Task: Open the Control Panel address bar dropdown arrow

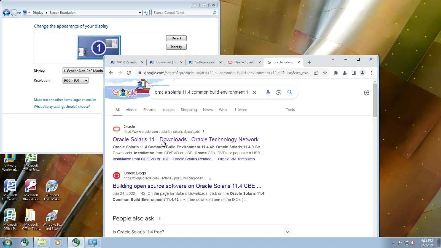Action: pyautogui.click(x=140, y=13)
